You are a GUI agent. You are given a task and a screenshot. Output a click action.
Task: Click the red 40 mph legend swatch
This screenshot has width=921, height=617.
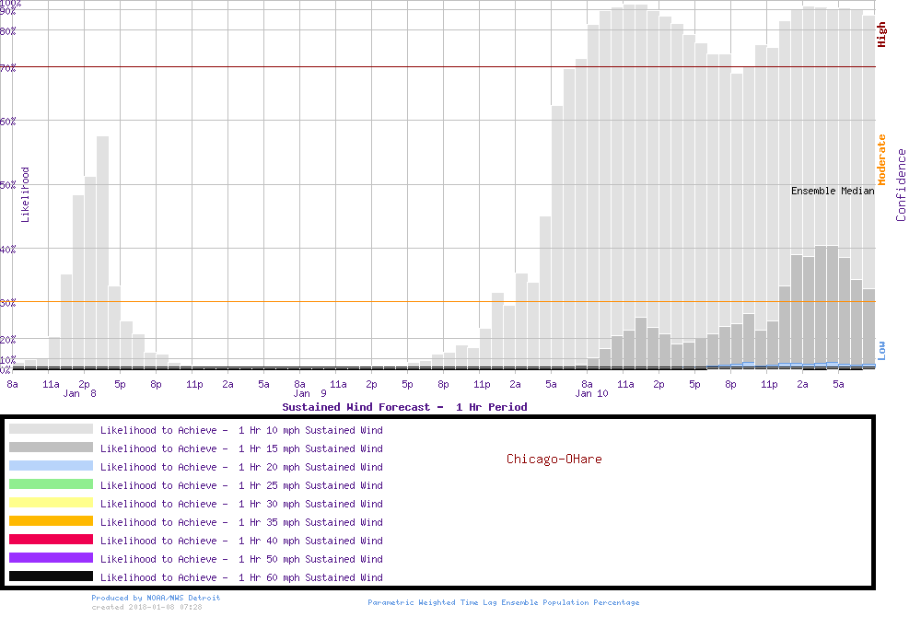[51, 540]
